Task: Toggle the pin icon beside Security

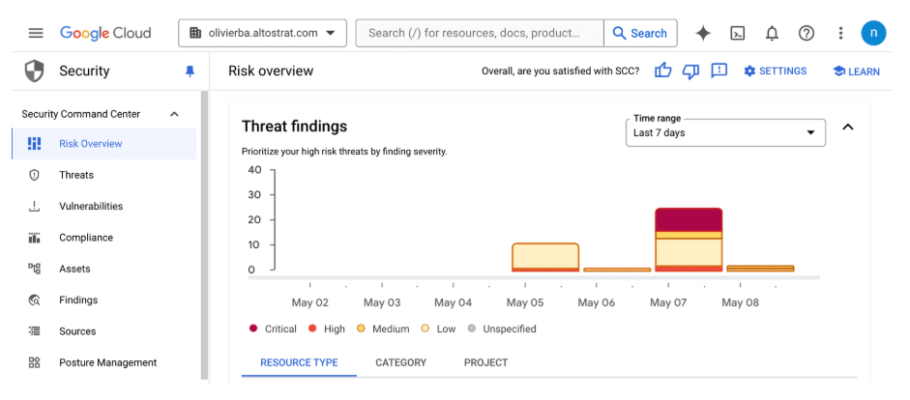Action: coord(190,71)
